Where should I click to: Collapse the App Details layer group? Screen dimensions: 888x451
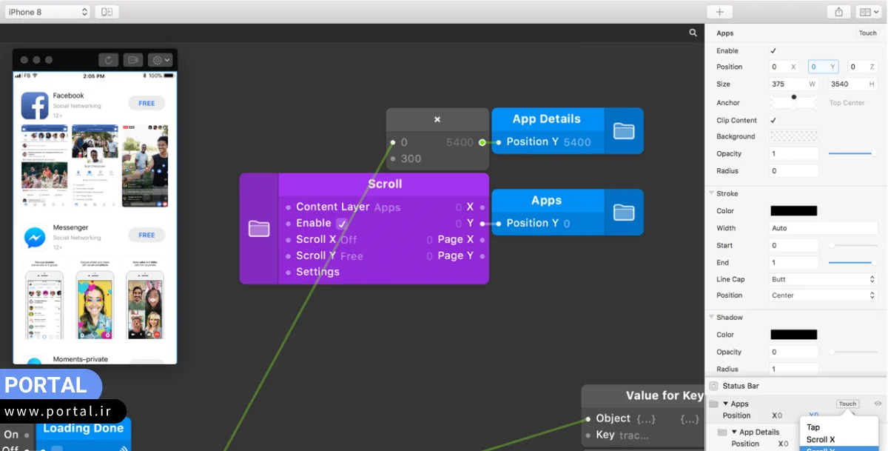coord(734,432)
